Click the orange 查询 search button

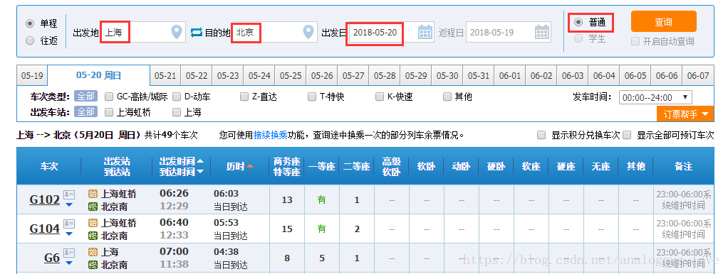663,22
